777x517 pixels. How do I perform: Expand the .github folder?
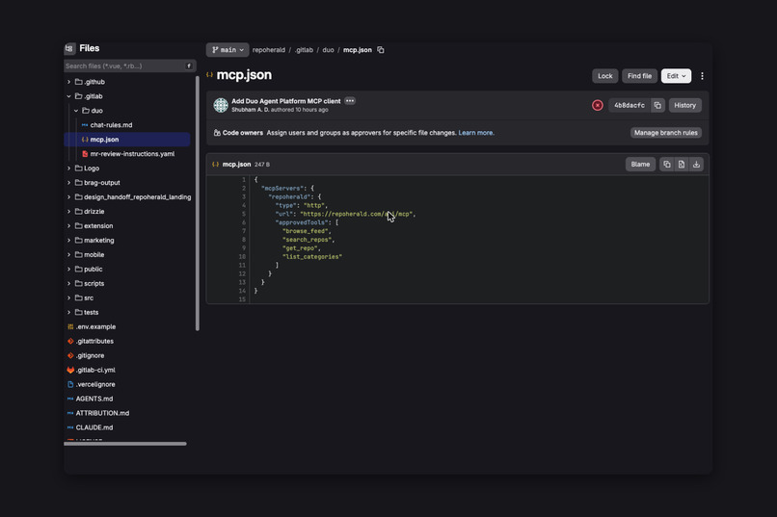(x=68, y=82)
